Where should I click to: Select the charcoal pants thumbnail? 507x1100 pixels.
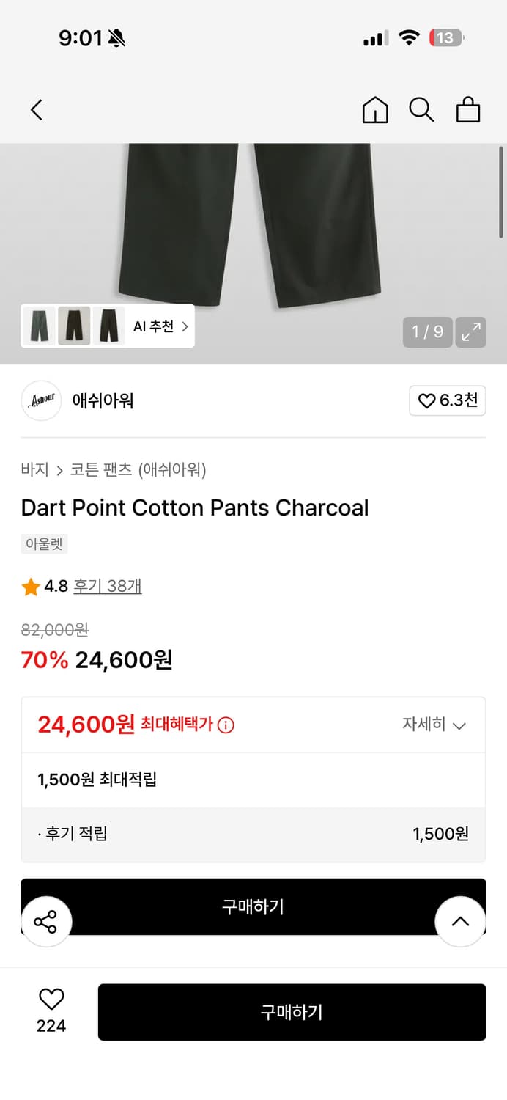(73, 326)
